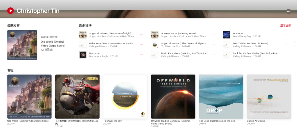Select the song titled A New Course (Opening Movie)
Screen dimensions: 297x133
pos(179,34)
